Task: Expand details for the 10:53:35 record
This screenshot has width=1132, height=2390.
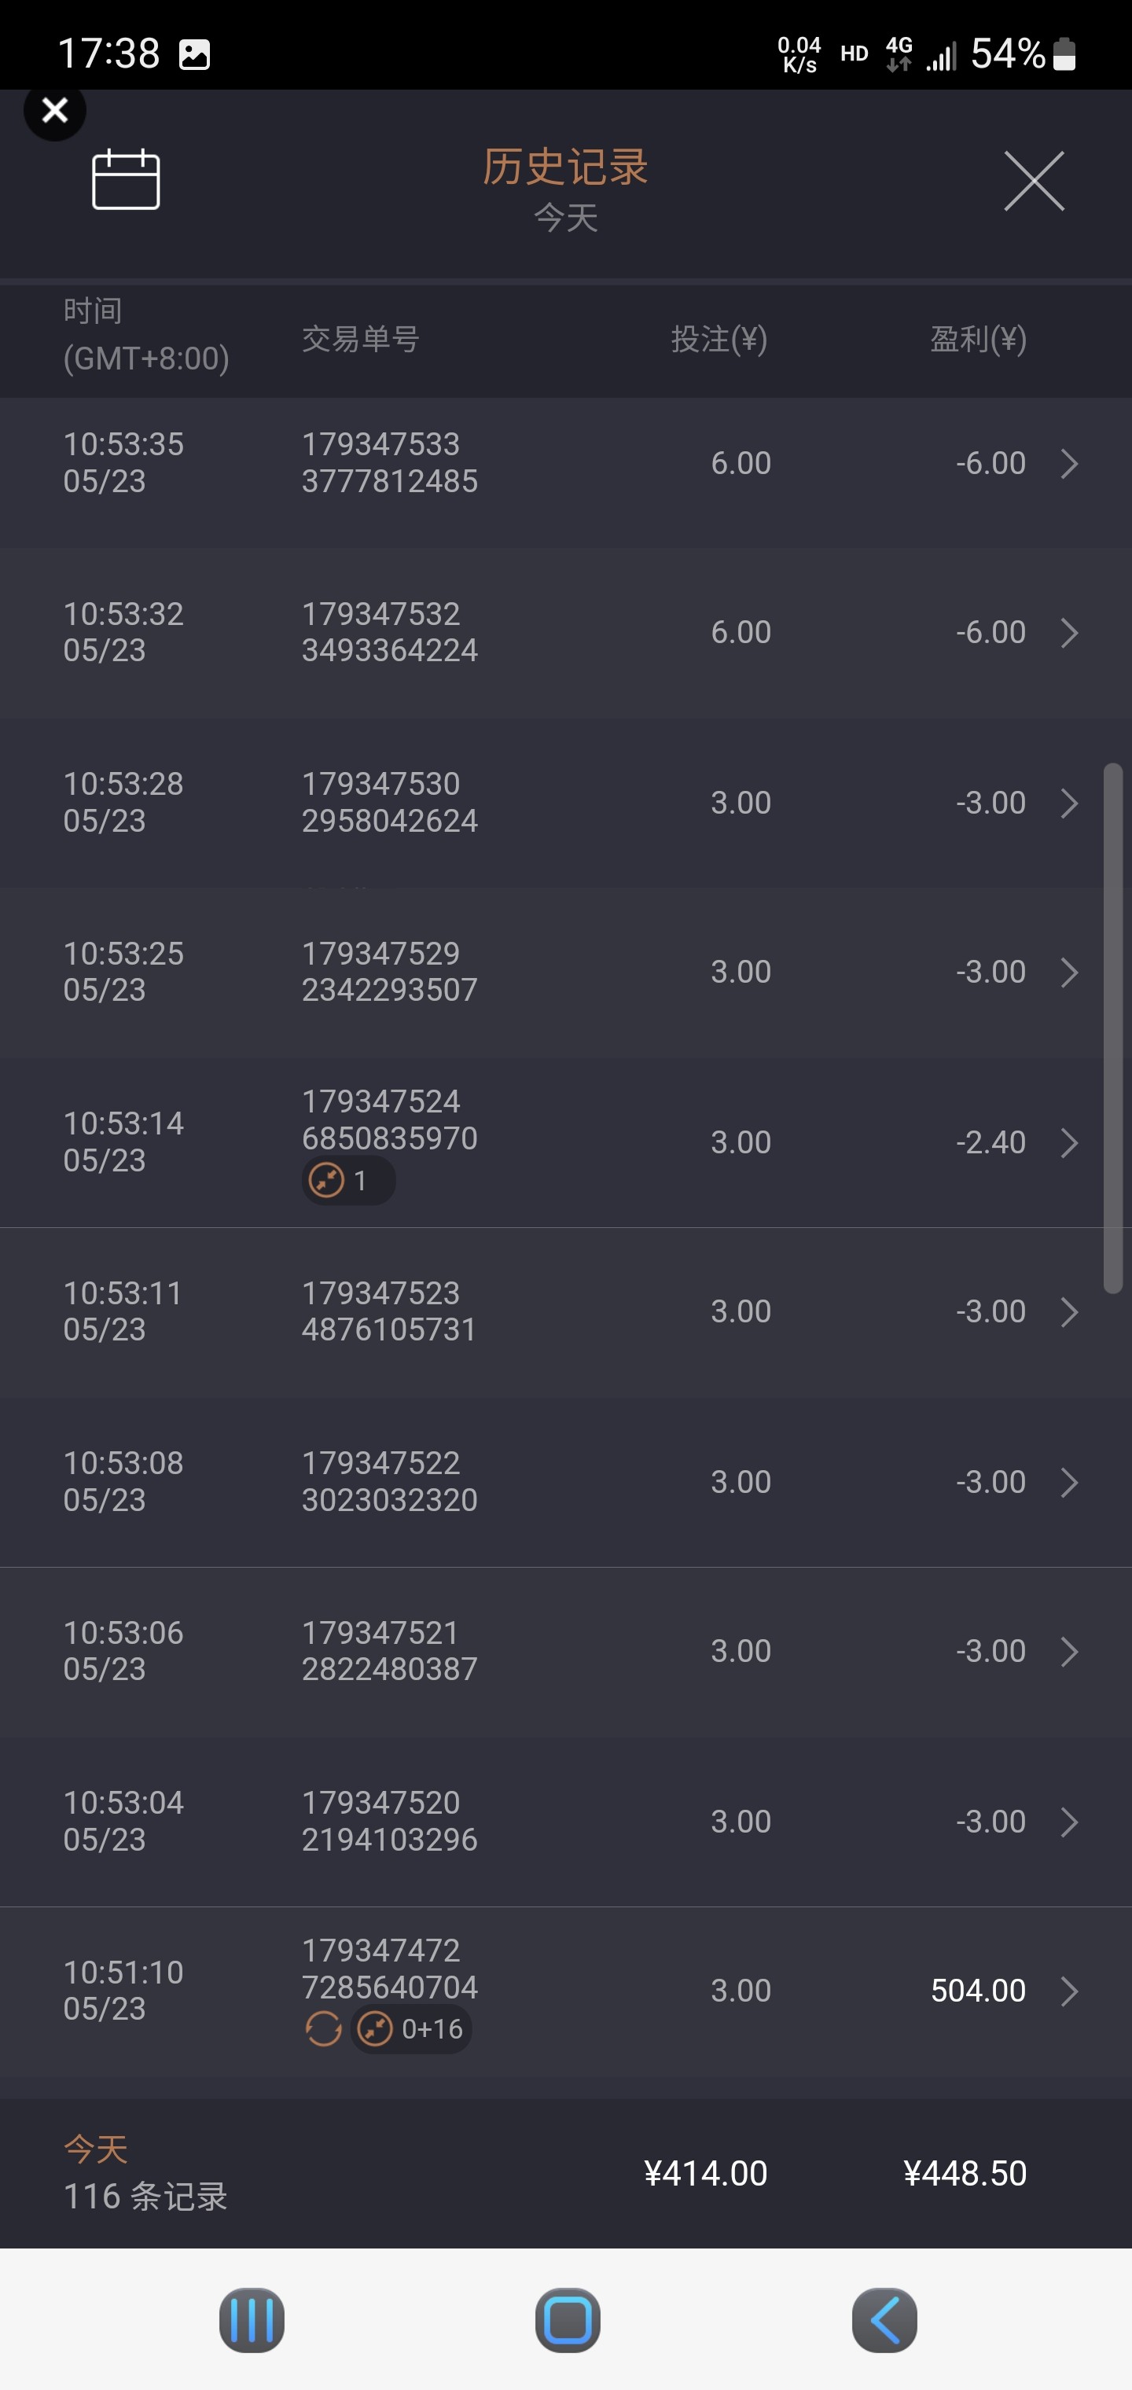Action: [1069, 463]
